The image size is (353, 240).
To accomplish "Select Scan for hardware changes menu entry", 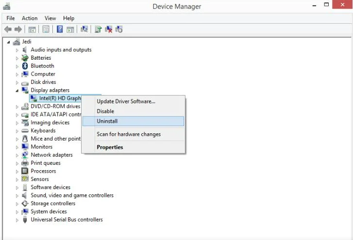I will (133, 134).
